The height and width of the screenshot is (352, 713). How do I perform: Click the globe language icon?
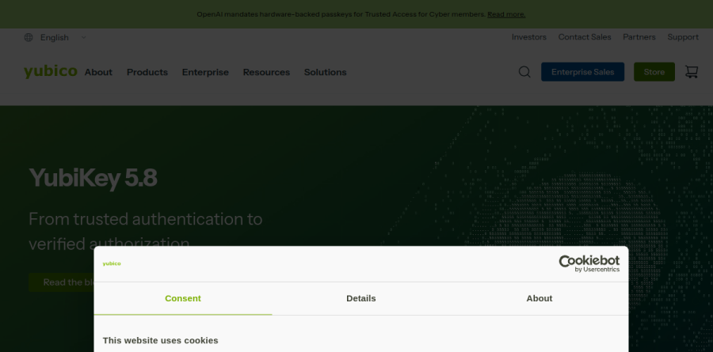coord(29,37)
